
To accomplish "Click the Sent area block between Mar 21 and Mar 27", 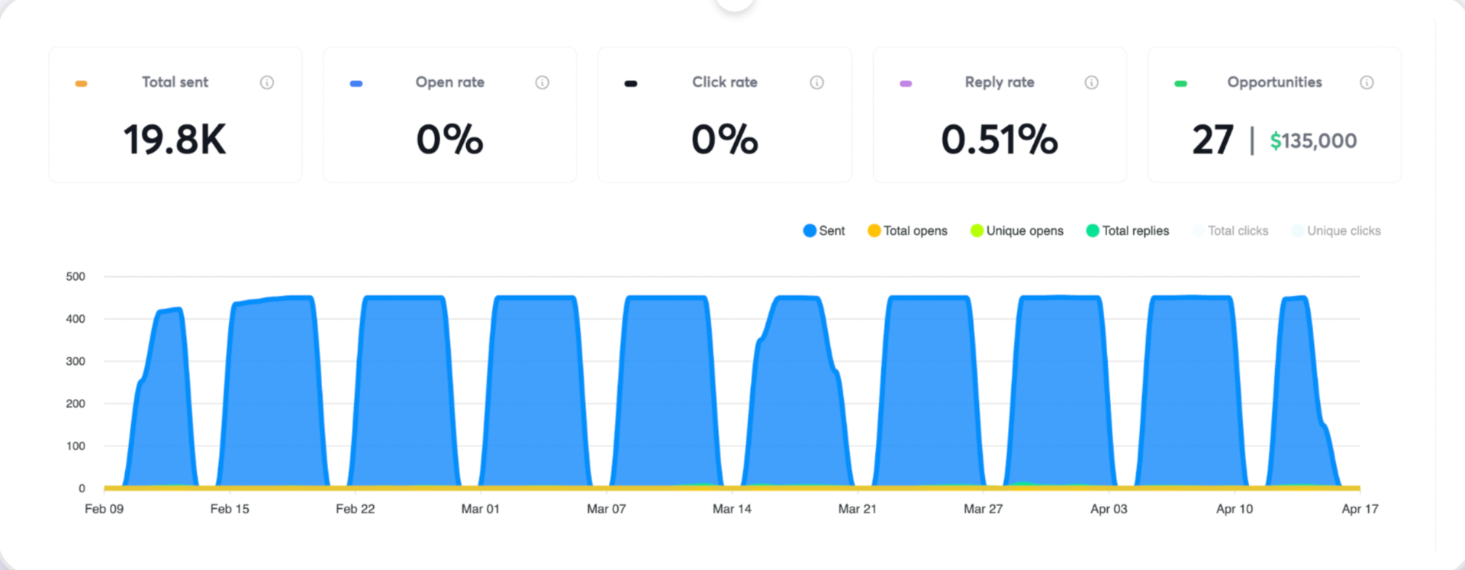I will coord(929,391).
